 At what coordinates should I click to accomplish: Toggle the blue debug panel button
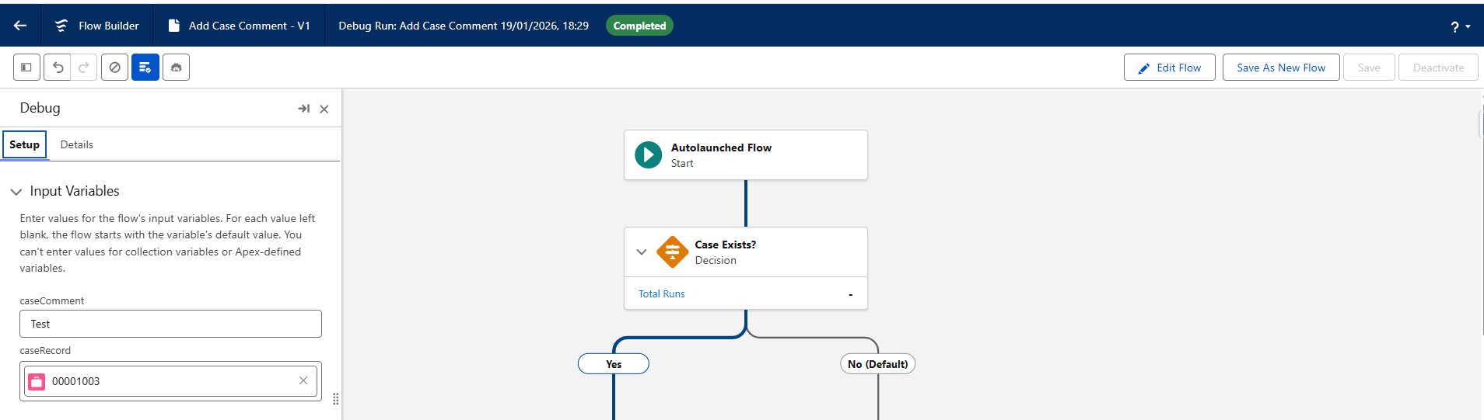pyautogui.click(x=145, y=68)
